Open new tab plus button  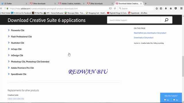146,4
